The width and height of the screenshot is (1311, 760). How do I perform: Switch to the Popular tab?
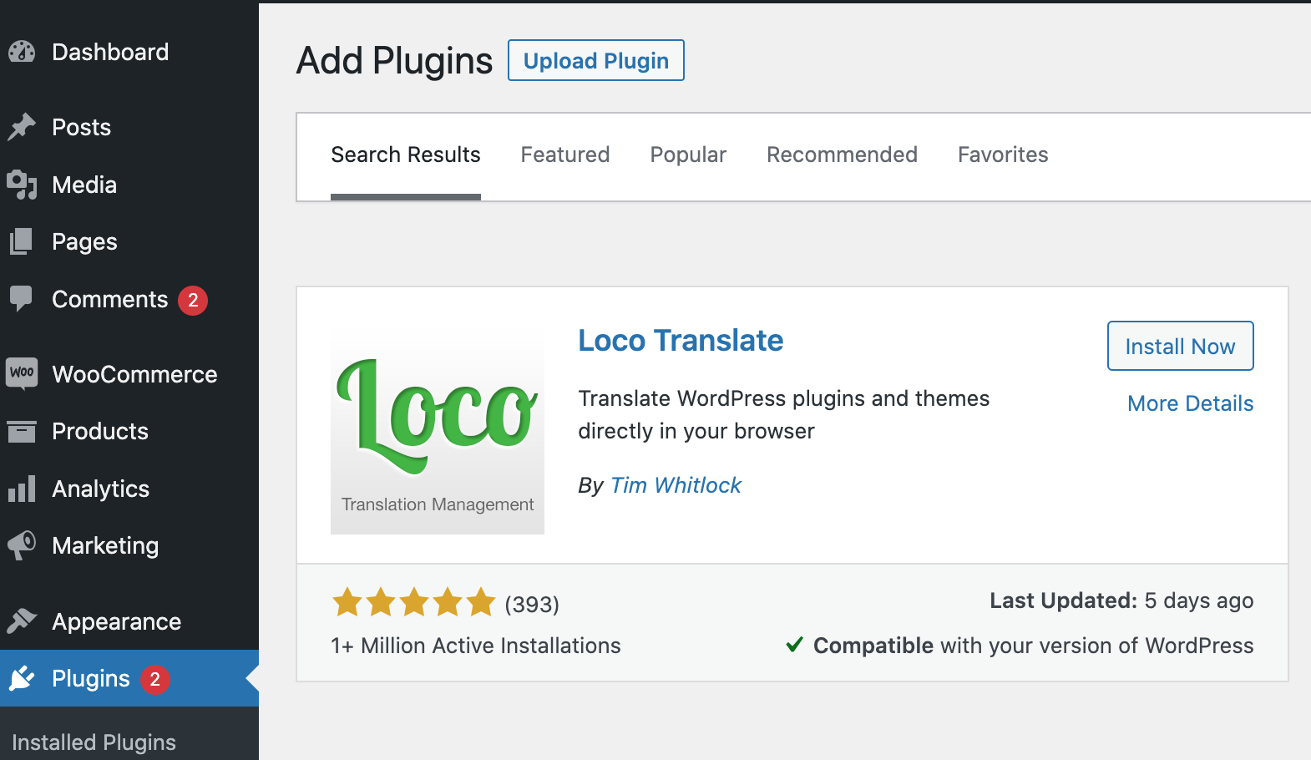[688, 155]
